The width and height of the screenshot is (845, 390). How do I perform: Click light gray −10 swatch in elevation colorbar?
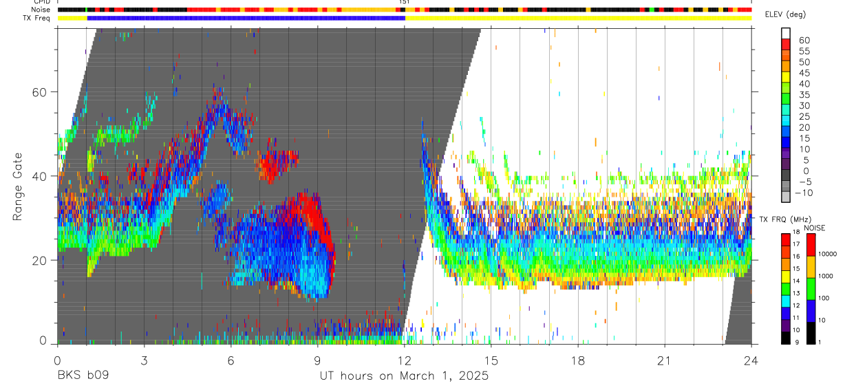pyautogui.click(x=786, y=197)
